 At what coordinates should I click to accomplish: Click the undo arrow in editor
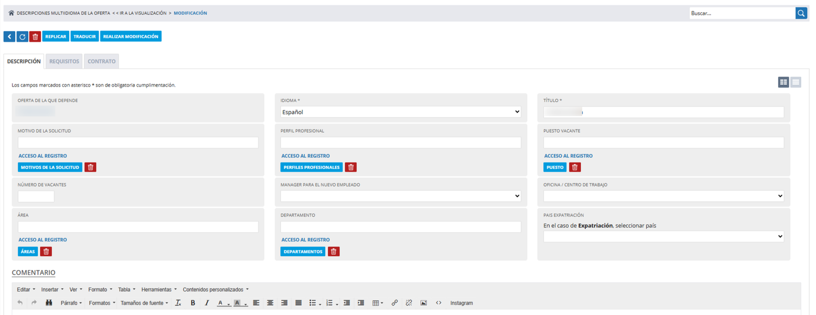coord(20,303)
